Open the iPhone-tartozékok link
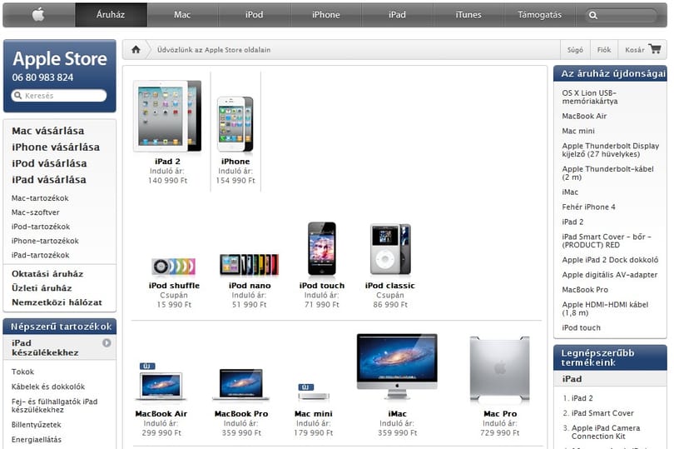The width and height of the screenshot is (674, 449). click(x=45, y=241)
